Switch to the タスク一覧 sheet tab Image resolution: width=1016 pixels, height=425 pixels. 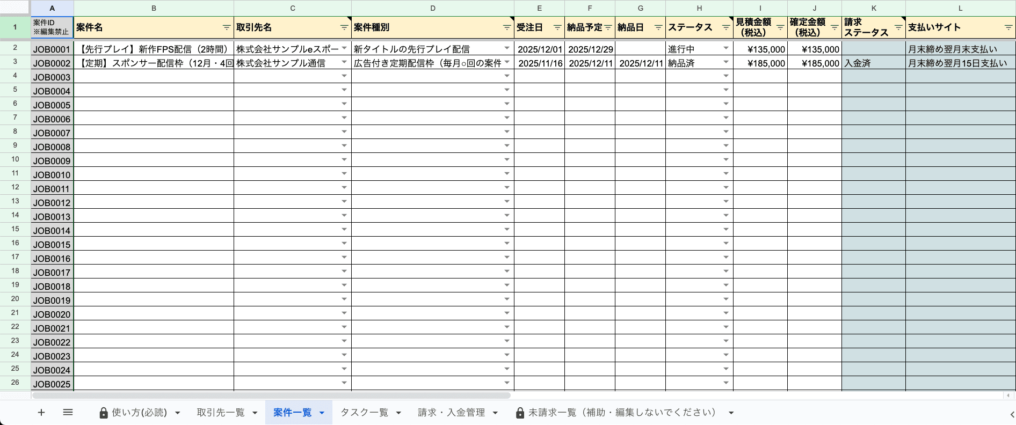(x=364, y=412)
